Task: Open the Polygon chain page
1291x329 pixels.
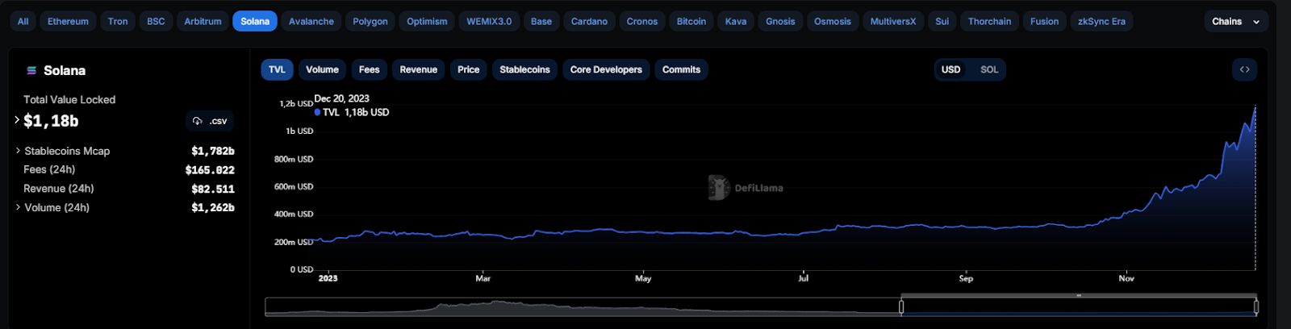Action: (370, 22)
